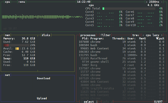Click the descending sort triangle on Cpu% header
The width and height of the screenshot is (168, 103).
(157, 38)
